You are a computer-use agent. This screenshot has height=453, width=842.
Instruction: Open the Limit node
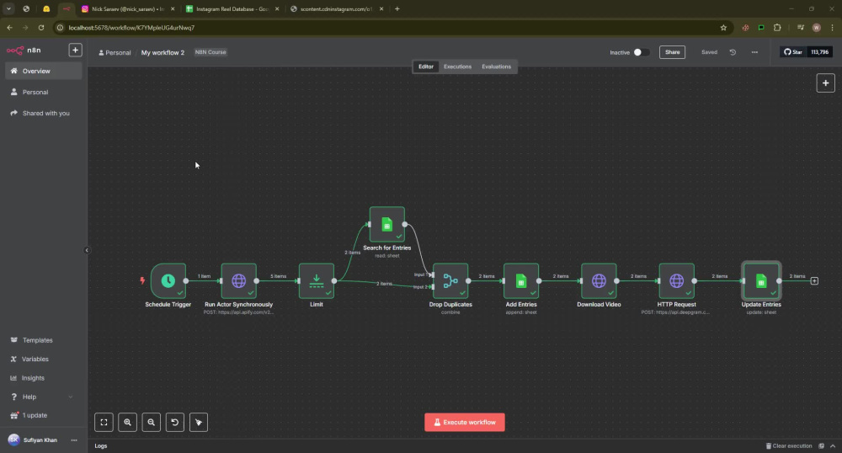tap(317, 280)
